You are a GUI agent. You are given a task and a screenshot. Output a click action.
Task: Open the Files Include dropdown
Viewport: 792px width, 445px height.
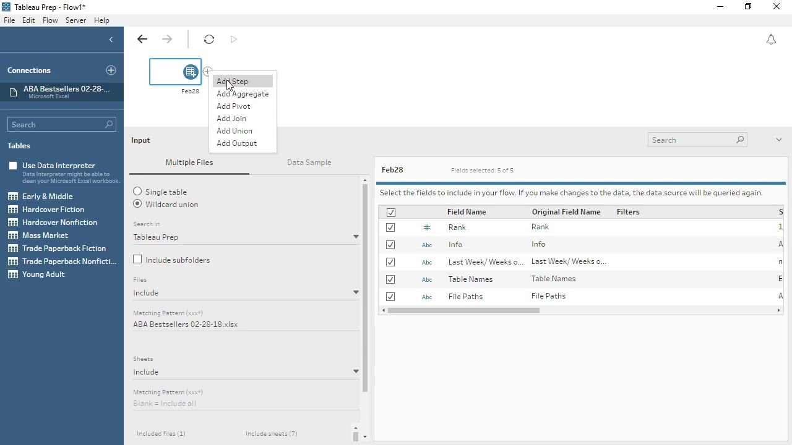click(x=246, y=293)
